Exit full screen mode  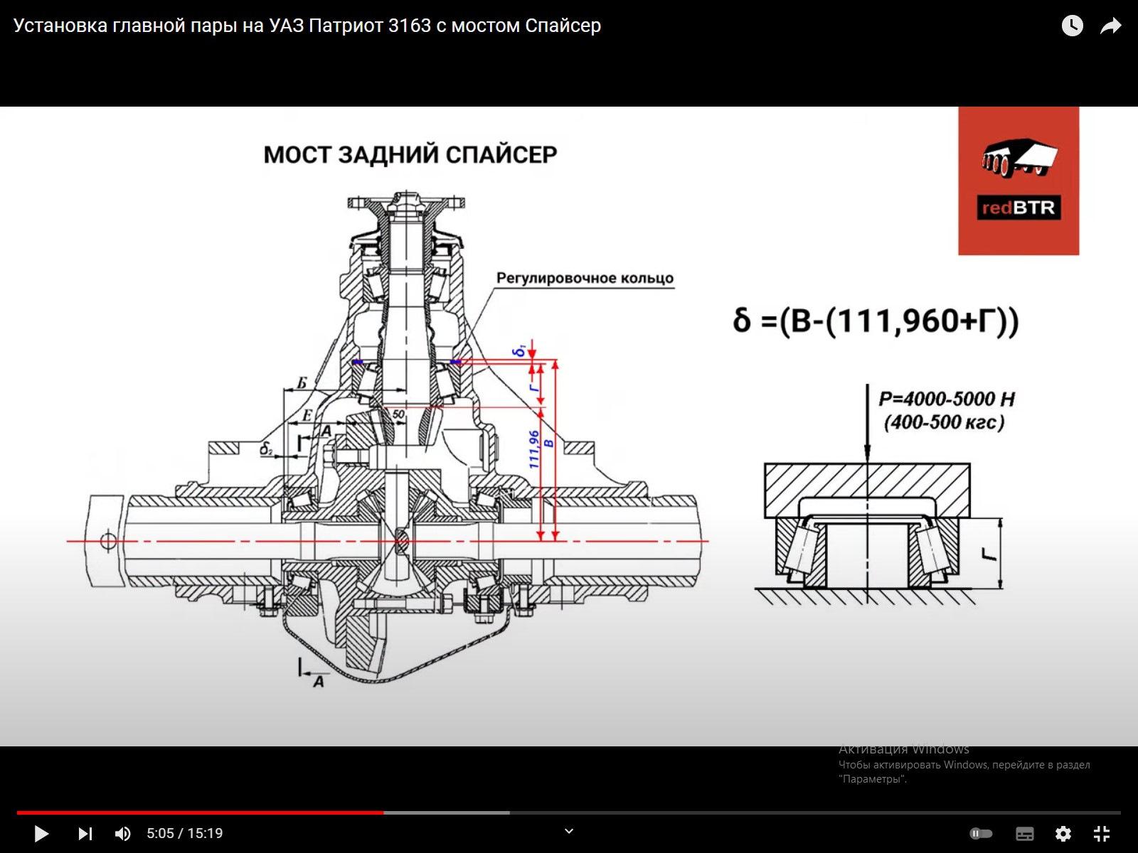click(1101, 833)
